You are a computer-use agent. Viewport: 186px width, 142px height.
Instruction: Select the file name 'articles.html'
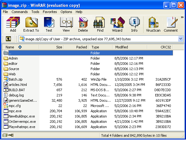tap(18, 85)
